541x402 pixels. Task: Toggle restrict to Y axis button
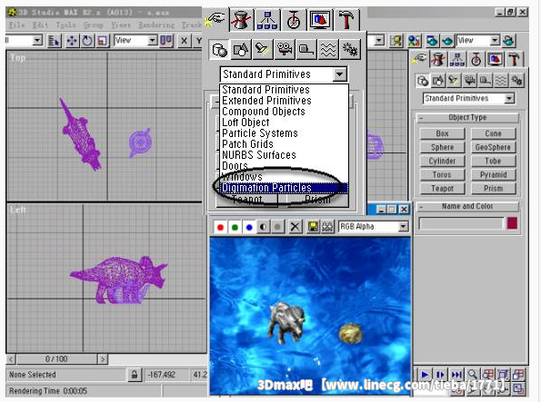(198, 41)
